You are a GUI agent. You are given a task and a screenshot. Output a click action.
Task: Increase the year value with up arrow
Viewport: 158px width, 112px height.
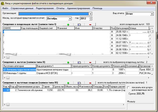pos(91,18)
